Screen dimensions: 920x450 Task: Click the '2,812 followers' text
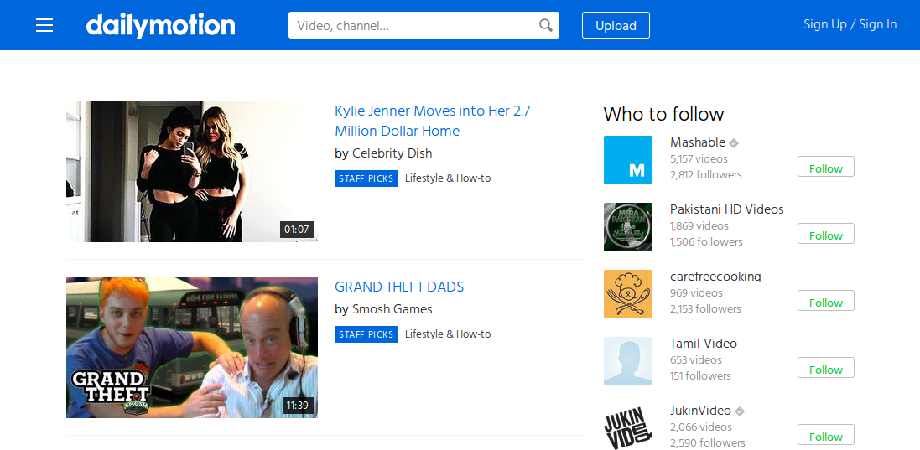tap(706, 174)
